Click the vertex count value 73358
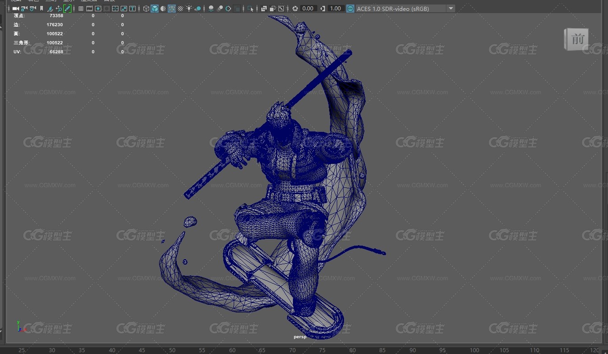 tap(56, 16)
